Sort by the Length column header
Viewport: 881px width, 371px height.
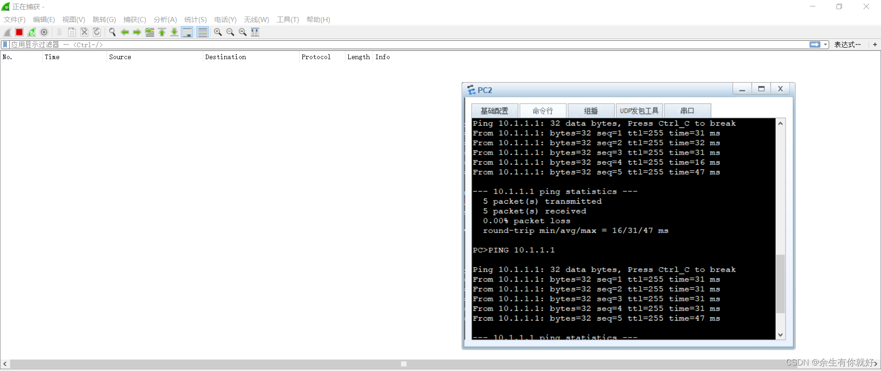[359, 57]
